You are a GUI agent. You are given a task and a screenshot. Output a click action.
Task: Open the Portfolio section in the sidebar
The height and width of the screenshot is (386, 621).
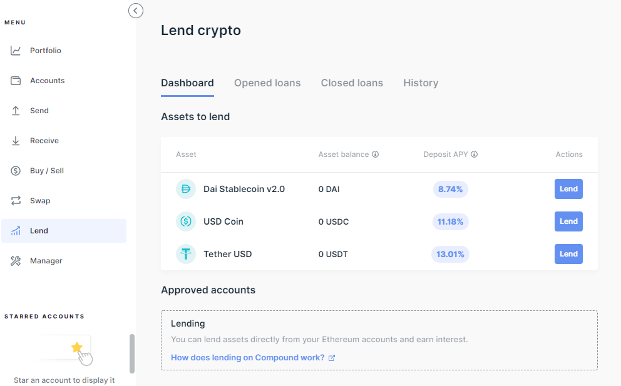coord(45,50)
